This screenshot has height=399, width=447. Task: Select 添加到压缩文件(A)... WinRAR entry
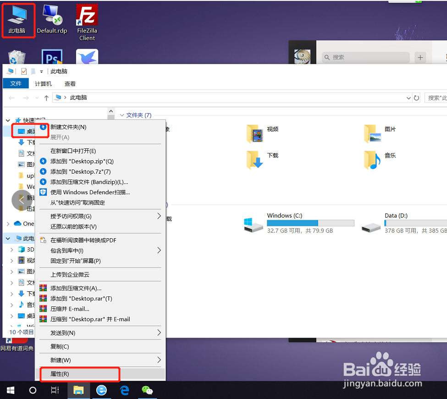pos(100,288)
